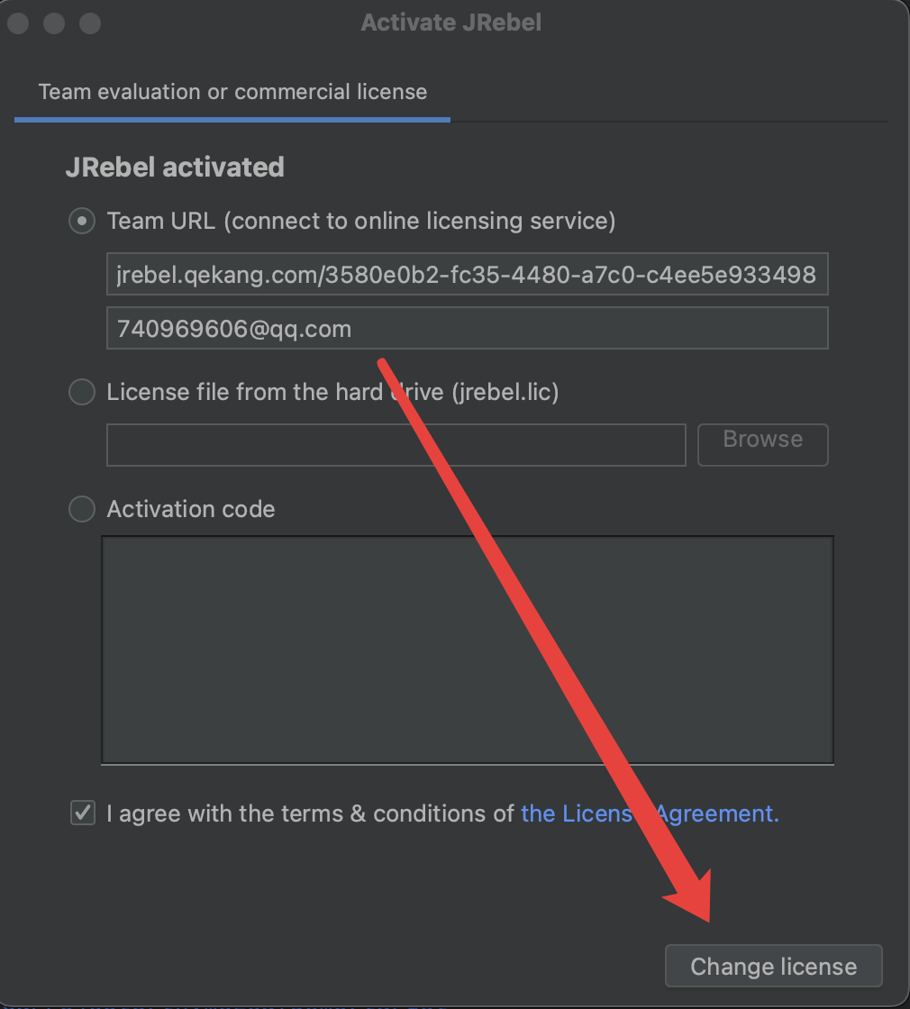910x1009 pixels.
Task: Switch to Team evaluation or commercial license tab
Action: [x=232, y=92]
